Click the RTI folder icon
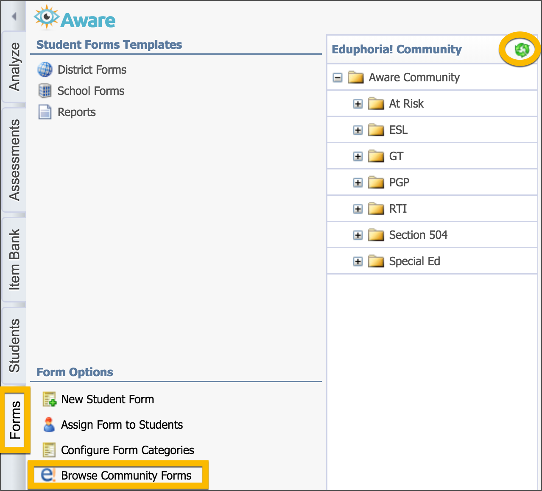Image resolution: width=542 pixels, height=491 pixels. 376,209
